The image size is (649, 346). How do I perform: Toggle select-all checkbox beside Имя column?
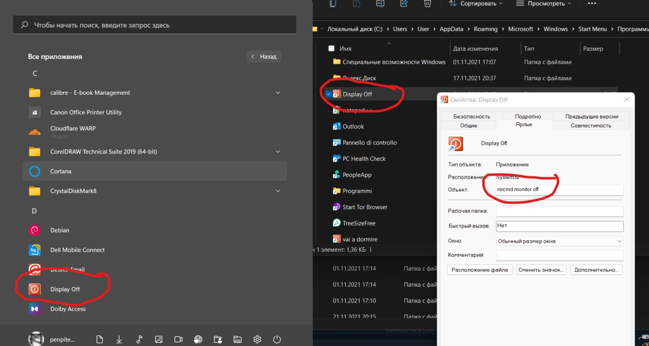coord(332,49)
